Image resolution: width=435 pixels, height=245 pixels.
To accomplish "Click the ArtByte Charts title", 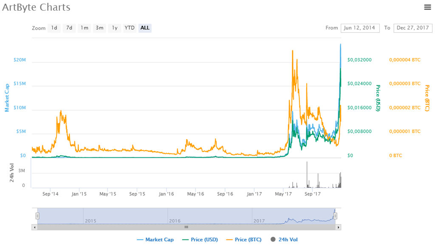I will [x=36, y=7].
